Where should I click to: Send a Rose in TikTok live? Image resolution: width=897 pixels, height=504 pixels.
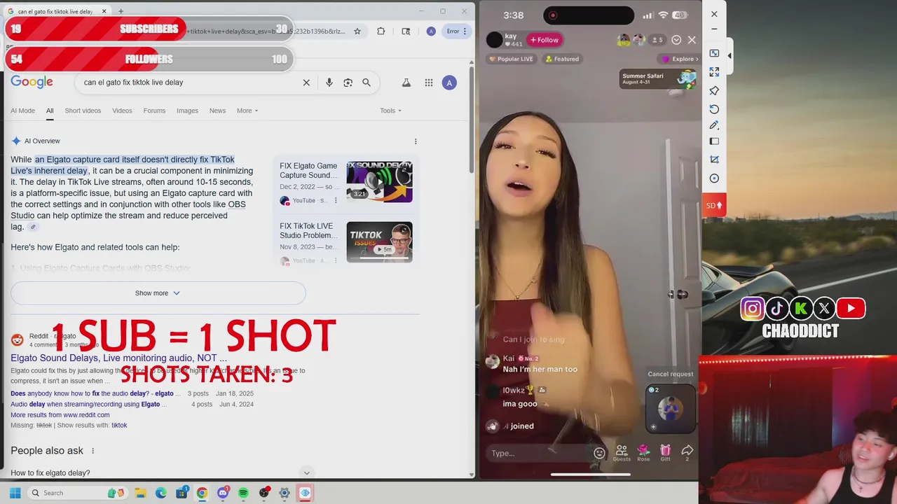(643, 453)
